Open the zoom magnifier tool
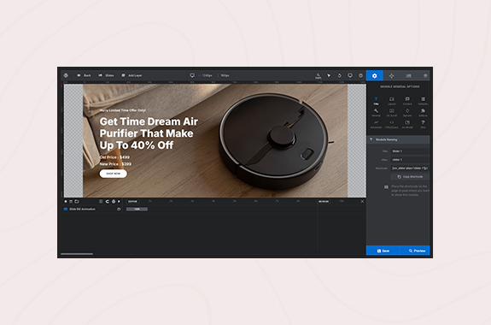 pos(319,75)
